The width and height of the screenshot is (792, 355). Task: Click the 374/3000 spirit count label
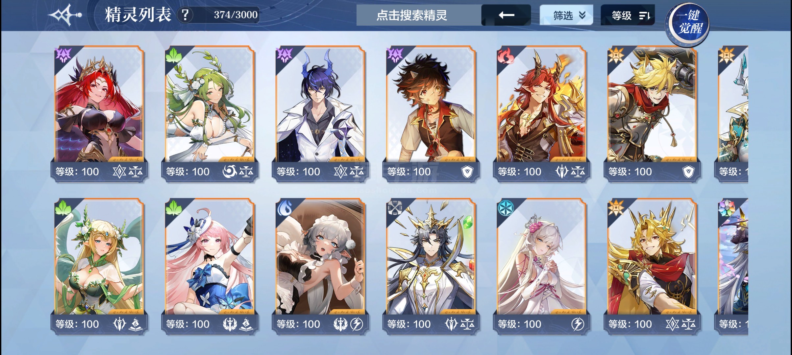[x=235, y=15]
